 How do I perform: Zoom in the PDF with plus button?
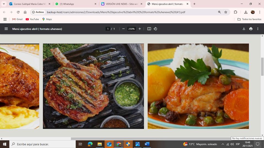tap(140, 29)
